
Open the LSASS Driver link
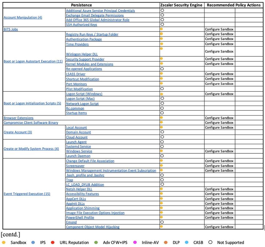pyautogui.click(x=75, y=74)
